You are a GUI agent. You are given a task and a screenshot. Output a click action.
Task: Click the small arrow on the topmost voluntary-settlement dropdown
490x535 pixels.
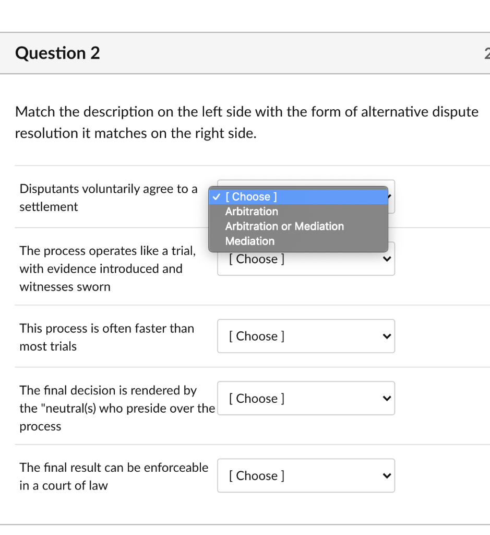pyautogui.click(x=388, y=196)
